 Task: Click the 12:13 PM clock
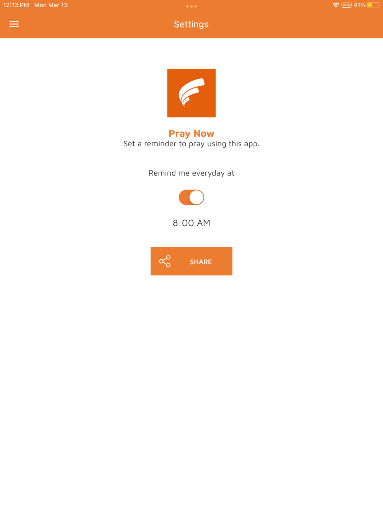tap(16, 5)
